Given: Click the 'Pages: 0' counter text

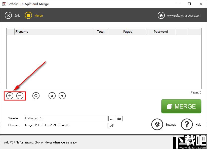Looking at the screenshot, I should (x=196, y=92).
